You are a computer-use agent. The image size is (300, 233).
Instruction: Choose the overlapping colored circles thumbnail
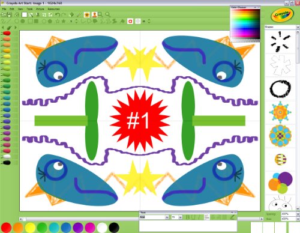(280, 183)
